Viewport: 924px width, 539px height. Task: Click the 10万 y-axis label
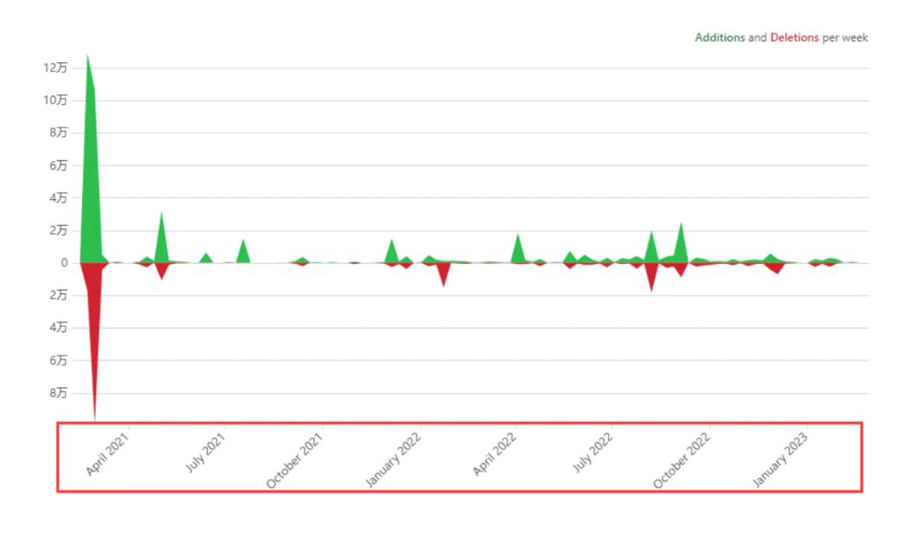(x=55, y=100)
